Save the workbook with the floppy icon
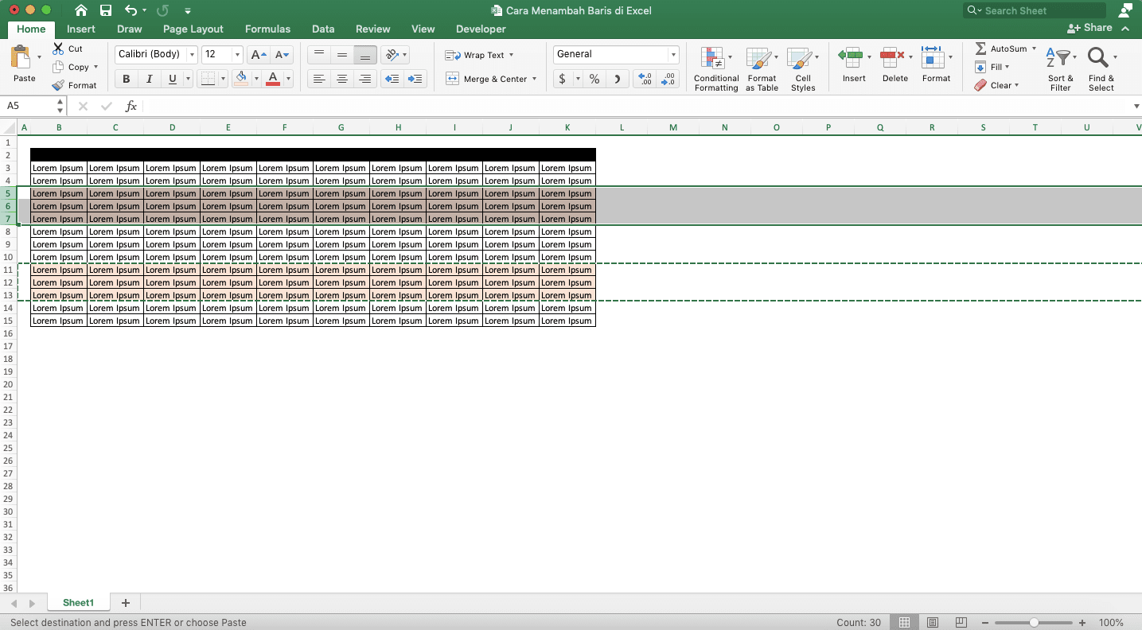This screenshot has height=630, width=1142. coord(106,10)
